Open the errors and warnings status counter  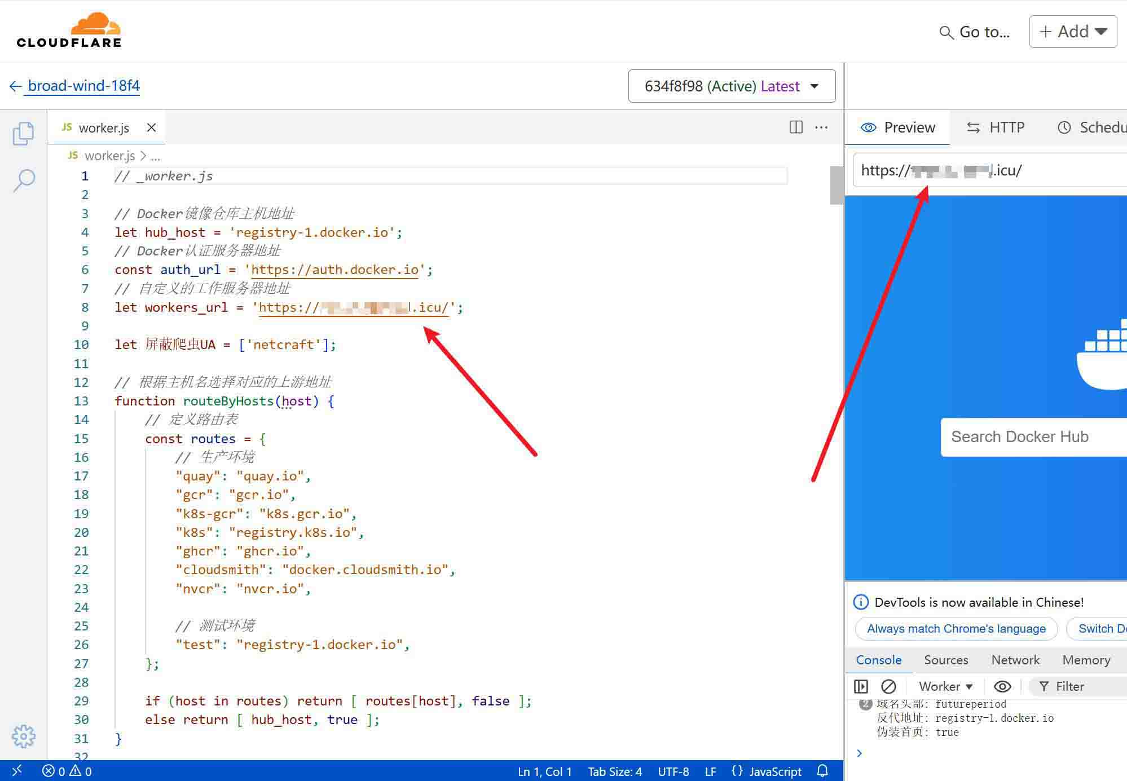click(67, 771)
